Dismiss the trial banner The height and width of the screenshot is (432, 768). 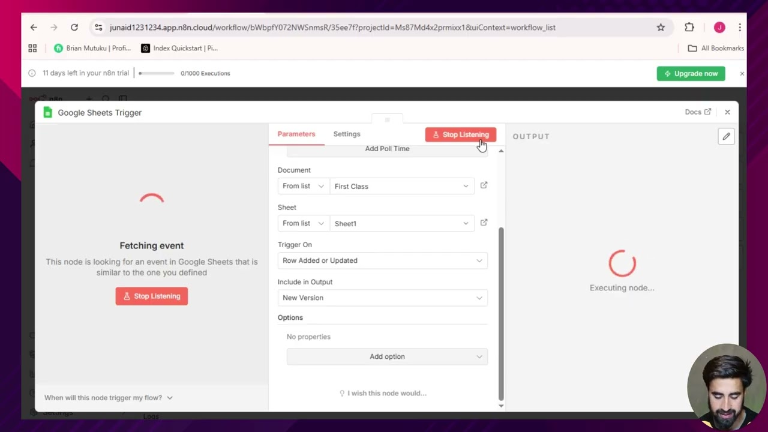742,73
